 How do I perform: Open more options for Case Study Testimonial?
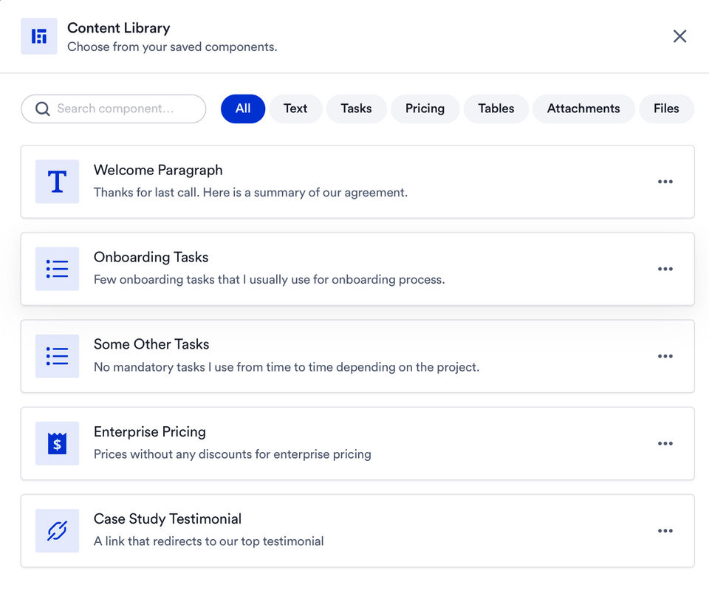coord(665,530)
